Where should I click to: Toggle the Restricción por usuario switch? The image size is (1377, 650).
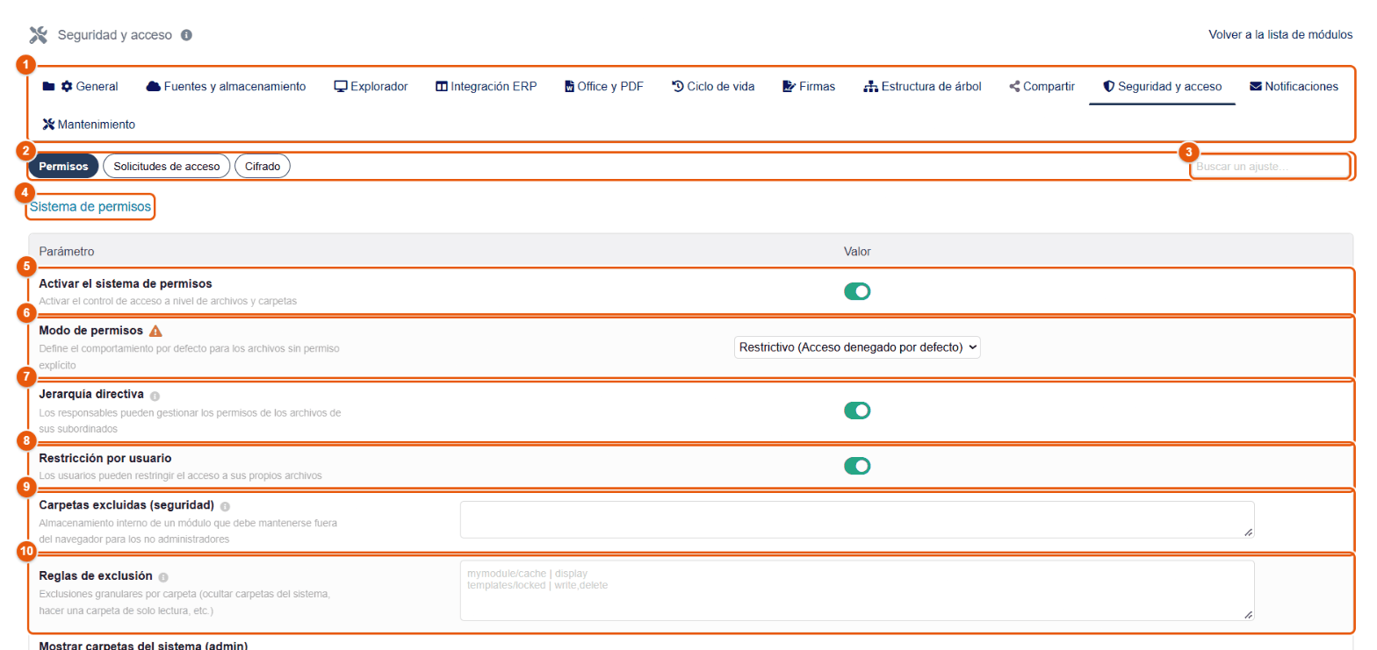coord(857,466)
